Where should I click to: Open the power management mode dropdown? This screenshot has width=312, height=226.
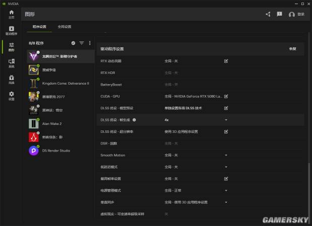point(226,190)
